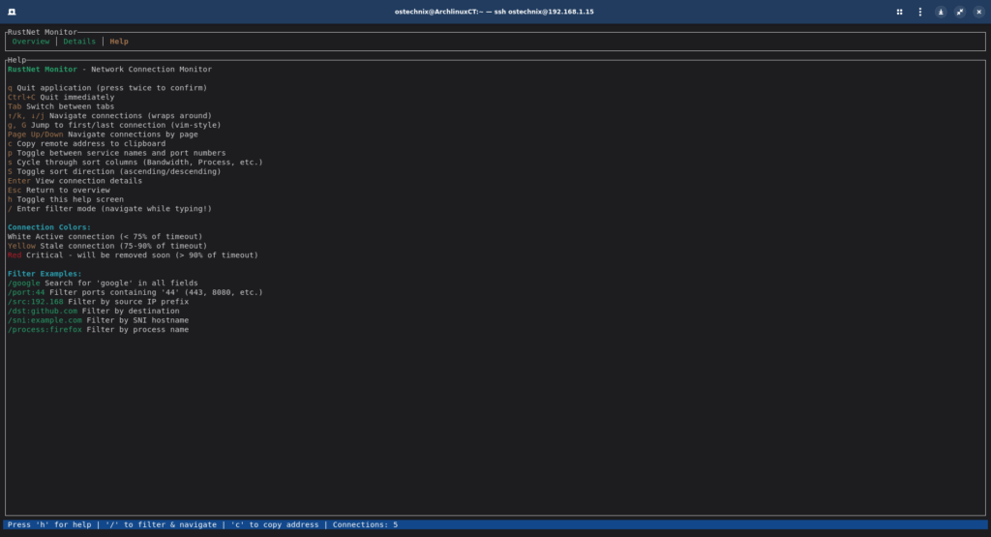Click 'Toggle this help screen' line
Screen dimensions: 991x537
[x=66, y=199]
